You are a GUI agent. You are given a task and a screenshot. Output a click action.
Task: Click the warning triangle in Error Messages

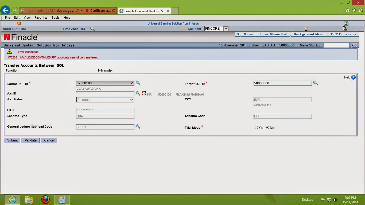[10, 52]
